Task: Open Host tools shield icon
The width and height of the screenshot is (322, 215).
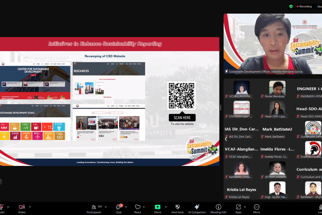Action: [177, 207]
